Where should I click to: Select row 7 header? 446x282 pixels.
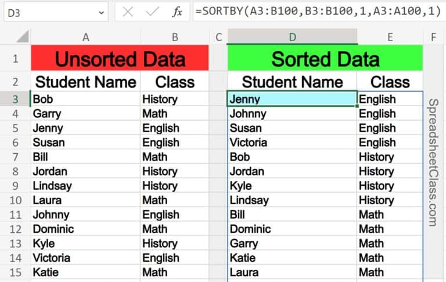[x=15, y=157]
